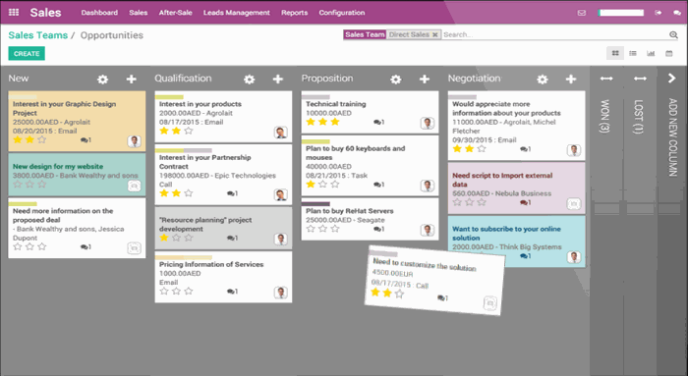Screen dimensions: 688x376
Task: Open the chat conversations icon in top bar
Action: point(677,13)
